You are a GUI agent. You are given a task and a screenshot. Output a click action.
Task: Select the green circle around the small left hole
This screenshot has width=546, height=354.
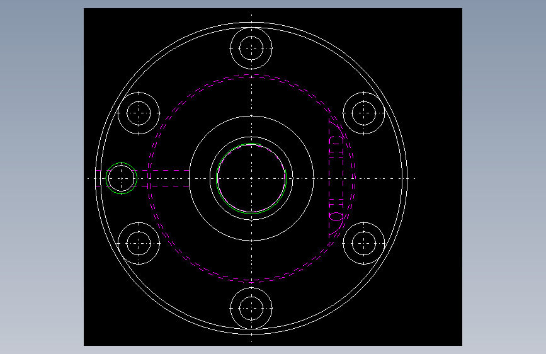tap(122, 178)
